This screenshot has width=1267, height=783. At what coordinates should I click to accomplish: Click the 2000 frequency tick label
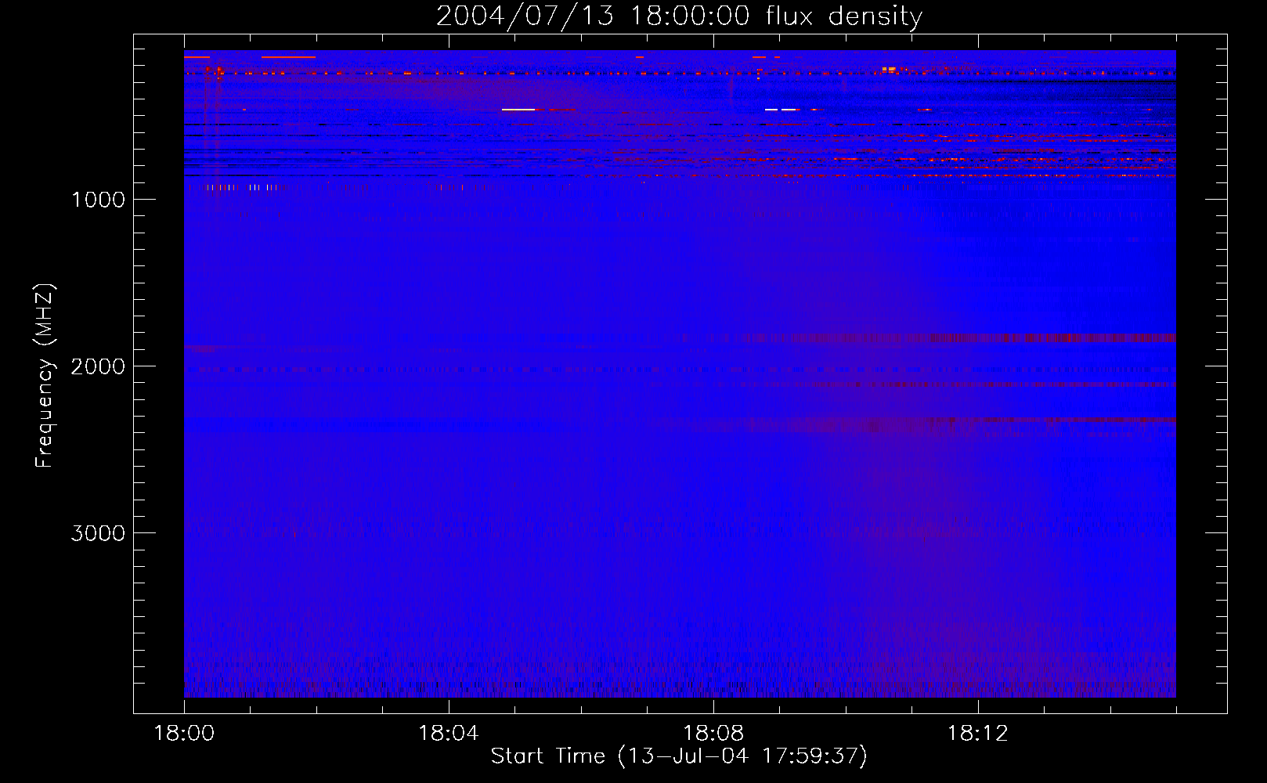pos(98,366)
